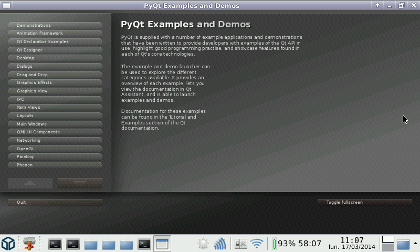Viewport: 420px width, 252px height.
Task: Open the power manager tray icon
Action: [240, 244]
